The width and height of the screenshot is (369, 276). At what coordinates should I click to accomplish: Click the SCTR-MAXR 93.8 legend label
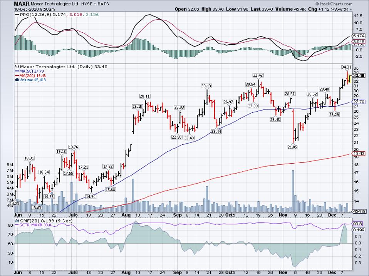(x=35, y=225)
